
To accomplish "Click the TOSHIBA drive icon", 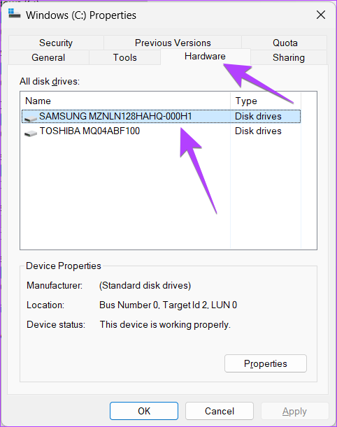I will click(31, 133).
